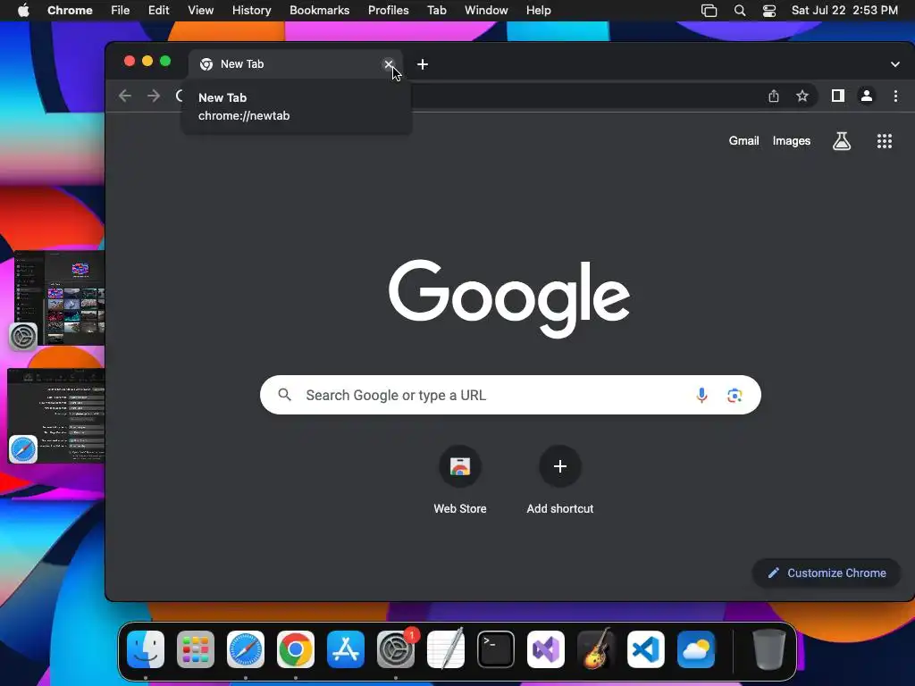This screenshot has height=686, width=915.
Task: Open the Google apps grid
Action: [885, 140]
